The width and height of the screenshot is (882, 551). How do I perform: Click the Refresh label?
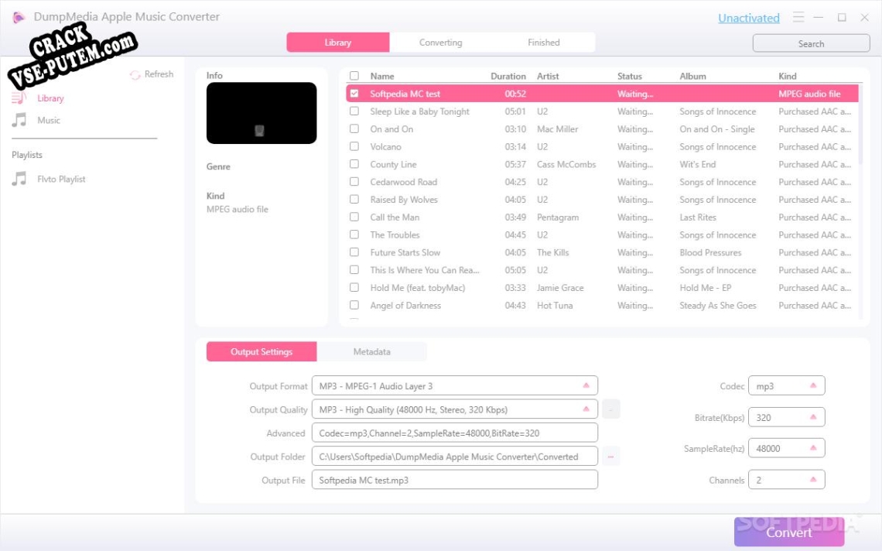click(x=159, y=74)
